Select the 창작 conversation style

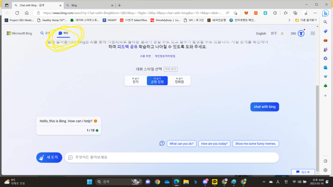(136, 80)
